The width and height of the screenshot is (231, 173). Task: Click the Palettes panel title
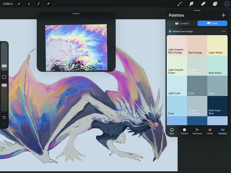[176, 15]
